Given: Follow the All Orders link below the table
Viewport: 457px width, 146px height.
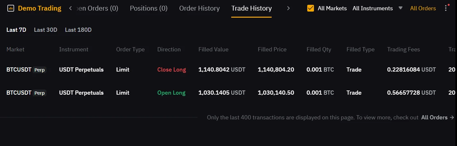Looking at the screenshot, I should [434, 117].
